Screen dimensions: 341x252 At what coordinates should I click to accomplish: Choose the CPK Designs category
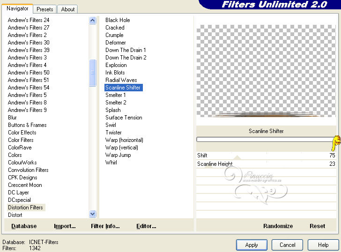pos(22,178)
